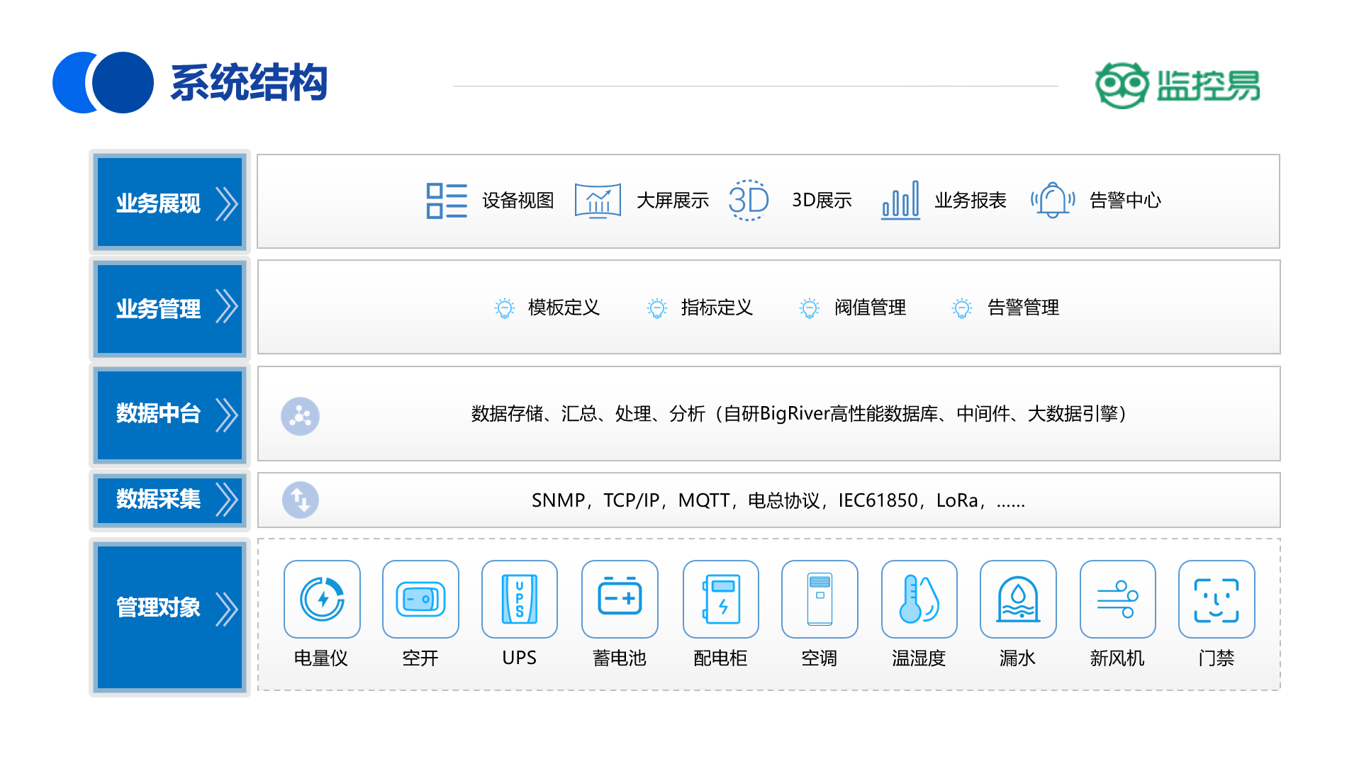Expand the 业务展现 chevron arrows
This screenshot has height=764, width=1359.
227,204
